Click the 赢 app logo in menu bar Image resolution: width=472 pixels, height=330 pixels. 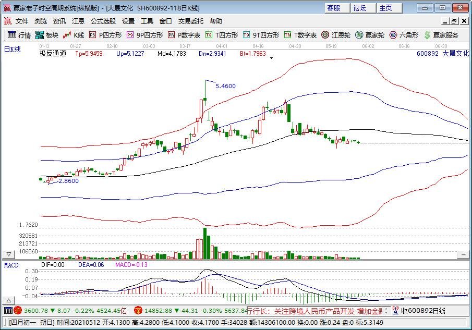(7, 21)
